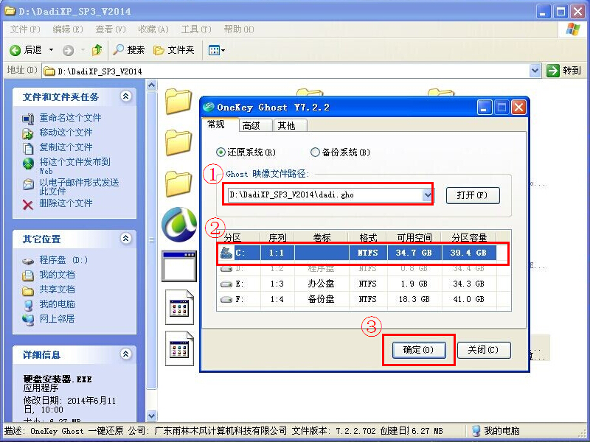
Task: Click 程序盘 drive icon in sidebar
Action: pyautogui.click(x=28, y=261)
